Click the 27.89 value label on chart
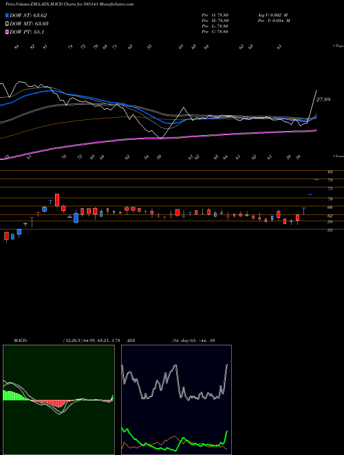Screen dimensions: 344x455 323,99
